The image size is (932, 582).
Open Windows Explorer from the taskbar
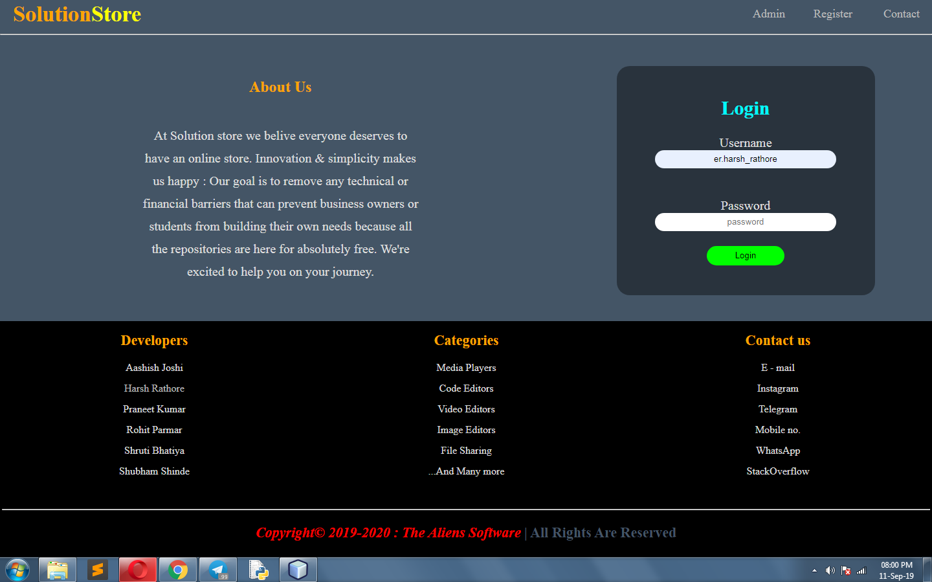pos(58,570)
